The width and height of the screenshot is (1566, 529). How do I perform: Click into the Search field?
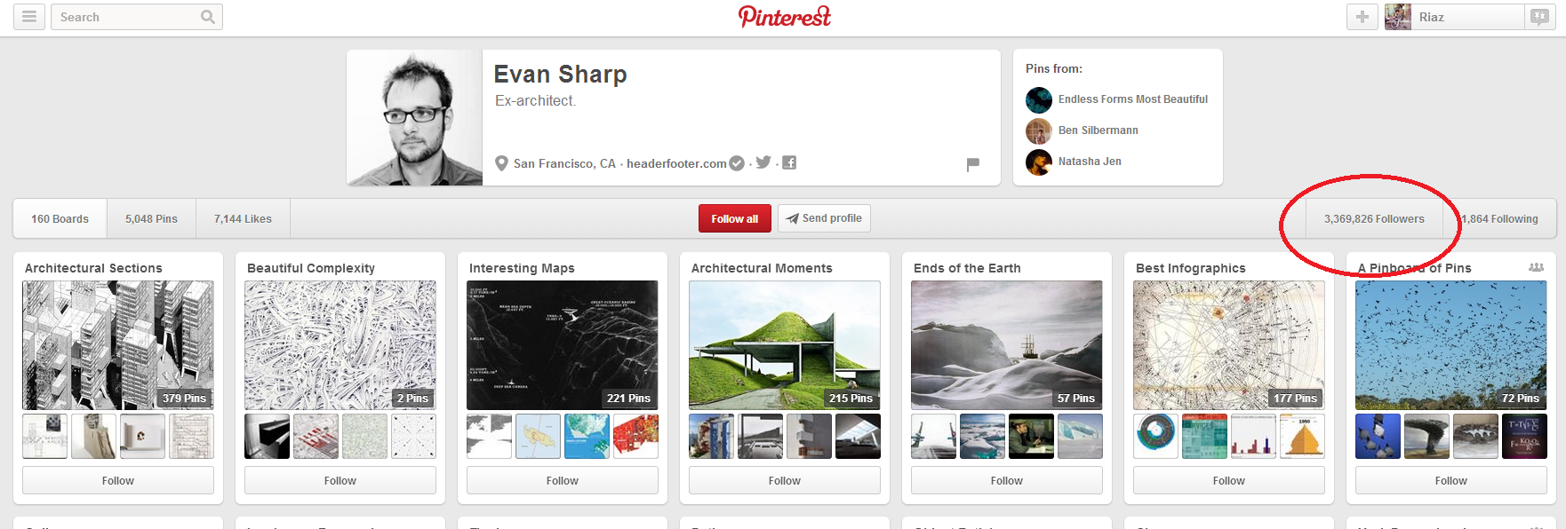[137, 17]
